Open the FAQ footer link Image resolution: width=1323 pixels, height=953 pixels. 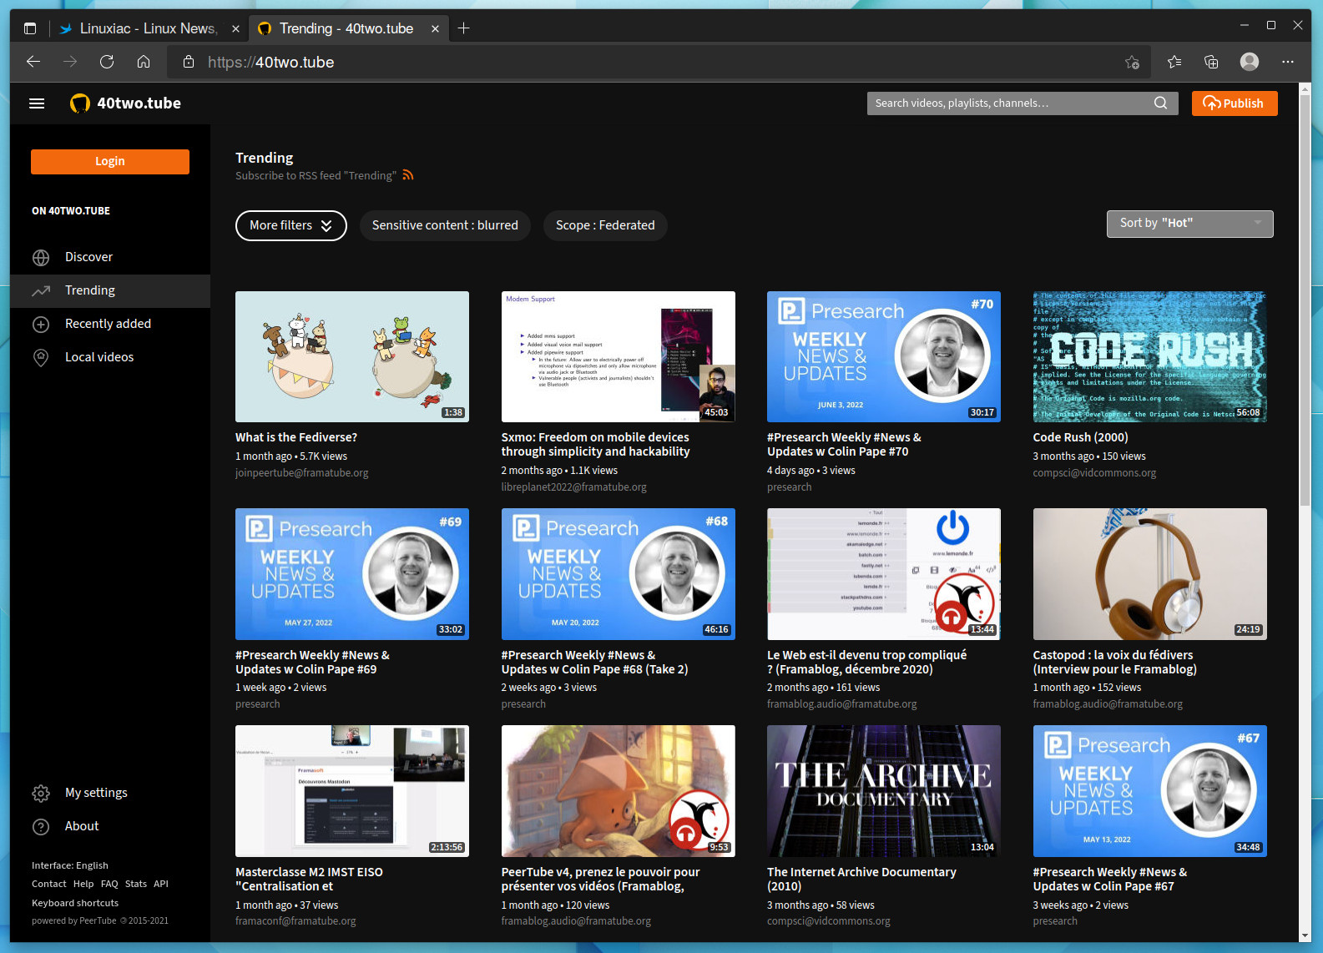[x=109, y=885]
